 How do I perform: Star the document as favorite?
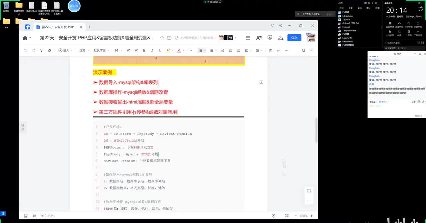tap(162, 38)
